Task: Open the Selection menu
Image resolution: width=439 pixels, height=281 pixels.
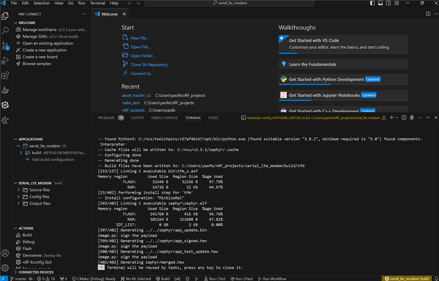Action: [x=41, y=3]
